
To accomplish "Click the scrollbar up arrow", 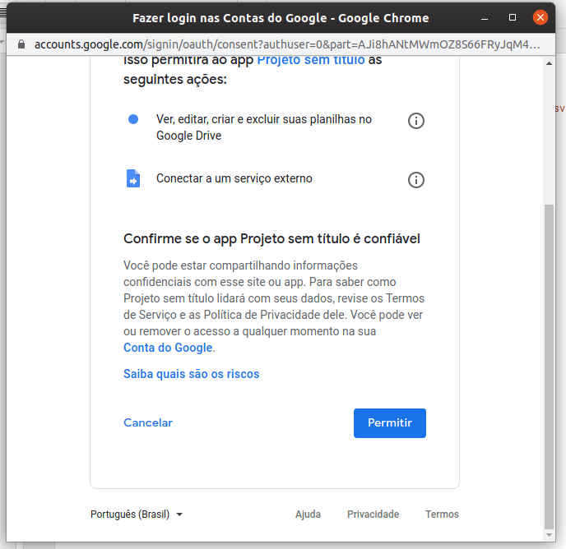I will [x=549, y=63].
